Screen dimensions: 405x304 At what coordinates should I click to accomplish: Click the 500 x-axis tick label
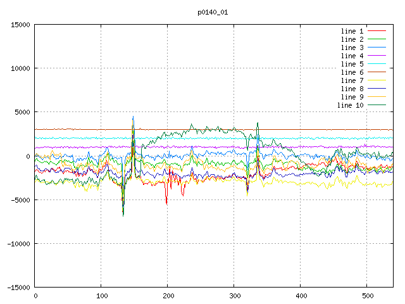pos(366,296)
